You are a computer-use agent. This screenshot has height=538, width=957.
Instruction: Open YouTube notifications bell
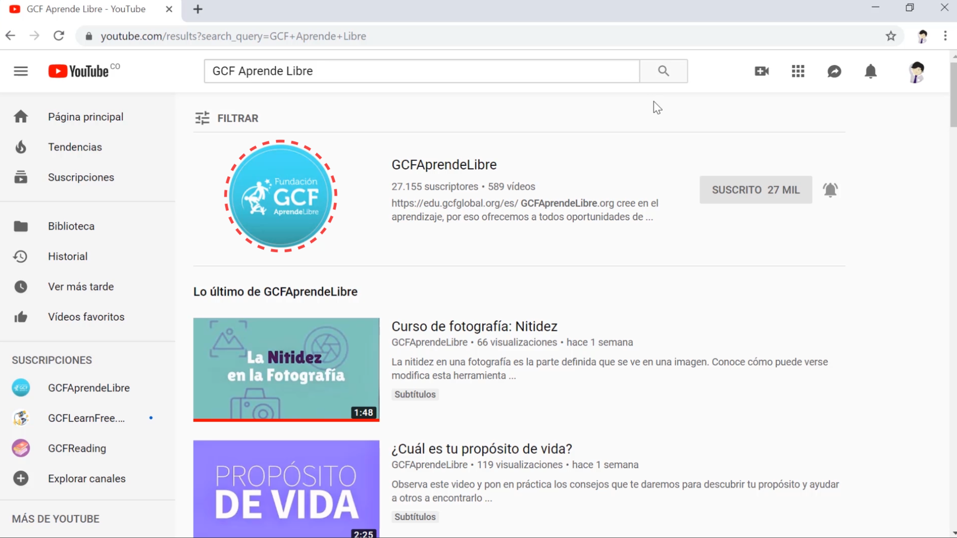click(x=871, y=71)
